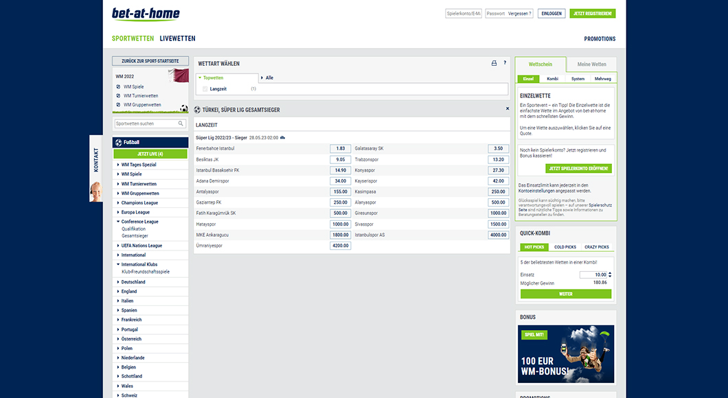Image resolution: width=728 pixels, height=398 pixels.
Task: Click the Einloggen button
Action: 551,14
